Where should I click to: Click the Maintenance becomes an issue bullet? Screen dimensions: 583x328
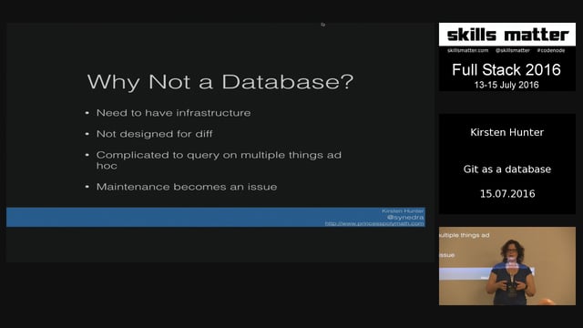tap(187, 187)
